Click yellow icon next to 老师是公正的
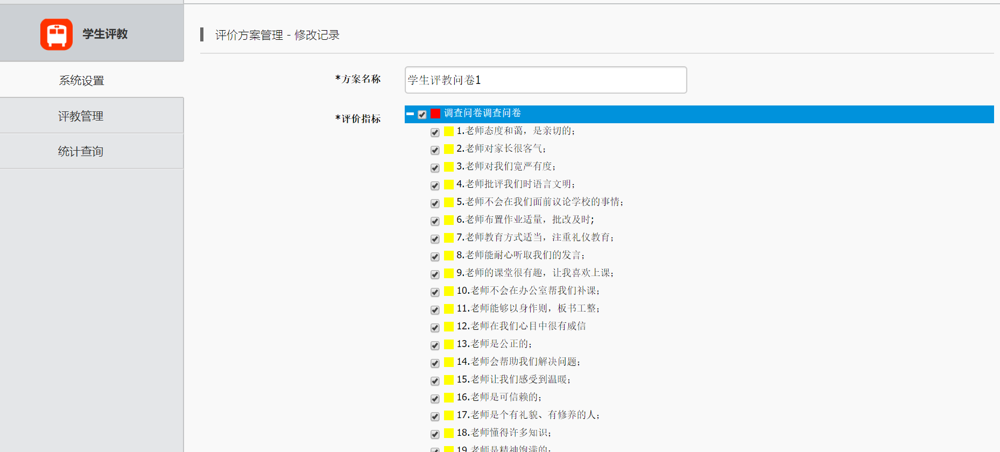Viewport: 1000px width, 452px height. [x=449, y=344]
